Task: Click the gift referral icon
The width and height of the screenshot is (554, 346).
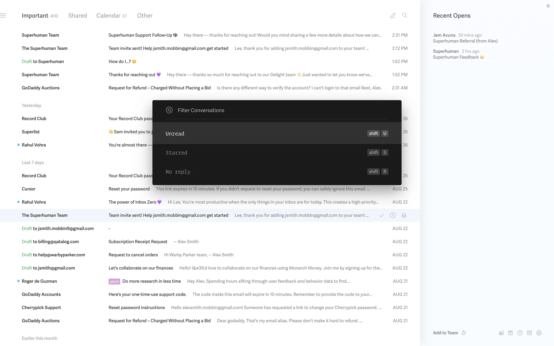Action: click(x=510, y=333)
